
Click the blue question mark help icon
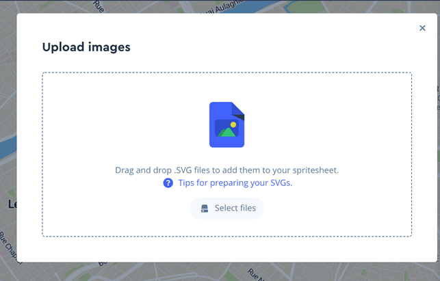tap(168, 183)
